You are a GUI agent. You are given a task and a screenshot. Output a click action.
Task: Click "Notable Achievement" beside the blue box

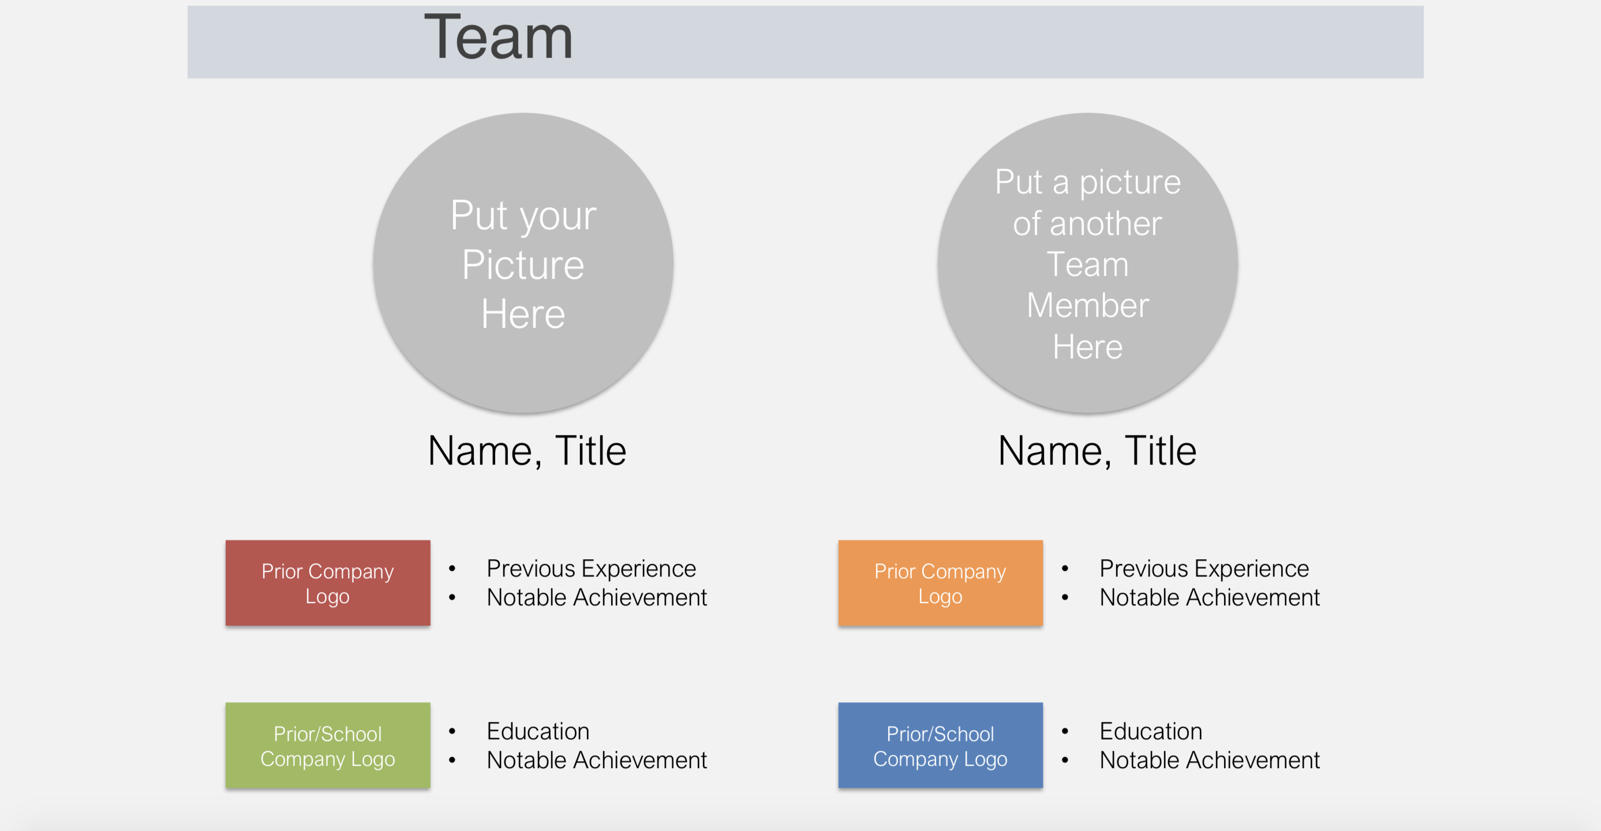(x=1210, y=760)
